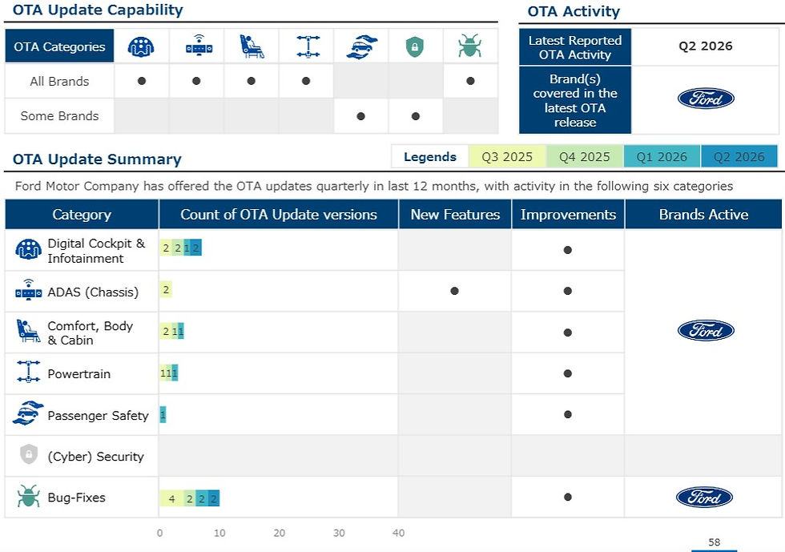Click the All Brands dot under Digital Cockpit
The width and height of the screenshot is (785, 552).
[142, 81]
